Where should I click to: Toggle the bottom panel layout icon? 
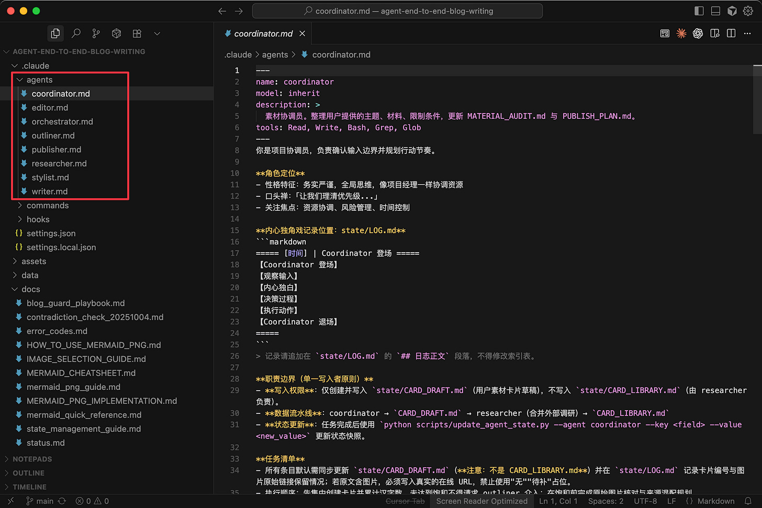(x=715, y=11)
